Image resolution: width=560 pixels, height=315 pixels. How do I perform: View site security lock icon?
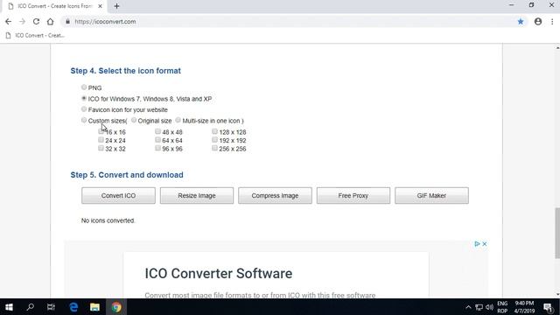point(67,21)
